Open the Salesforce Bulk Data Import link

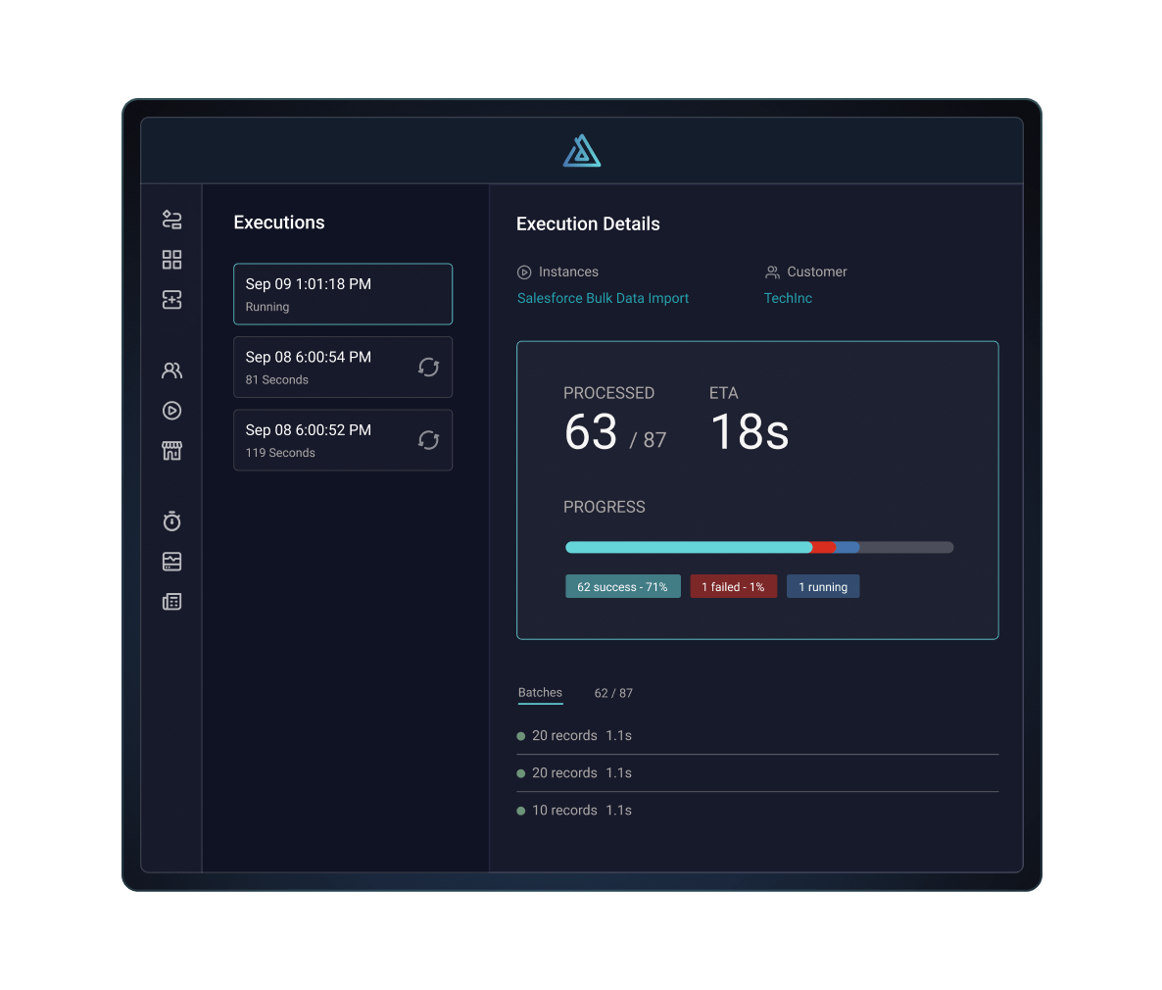(x=603, y=298)
